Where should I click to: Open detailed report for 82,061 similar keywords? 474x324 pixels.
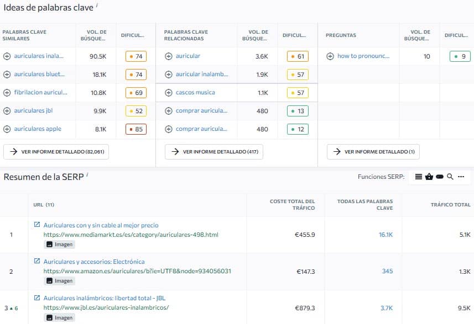coord(56,152)
